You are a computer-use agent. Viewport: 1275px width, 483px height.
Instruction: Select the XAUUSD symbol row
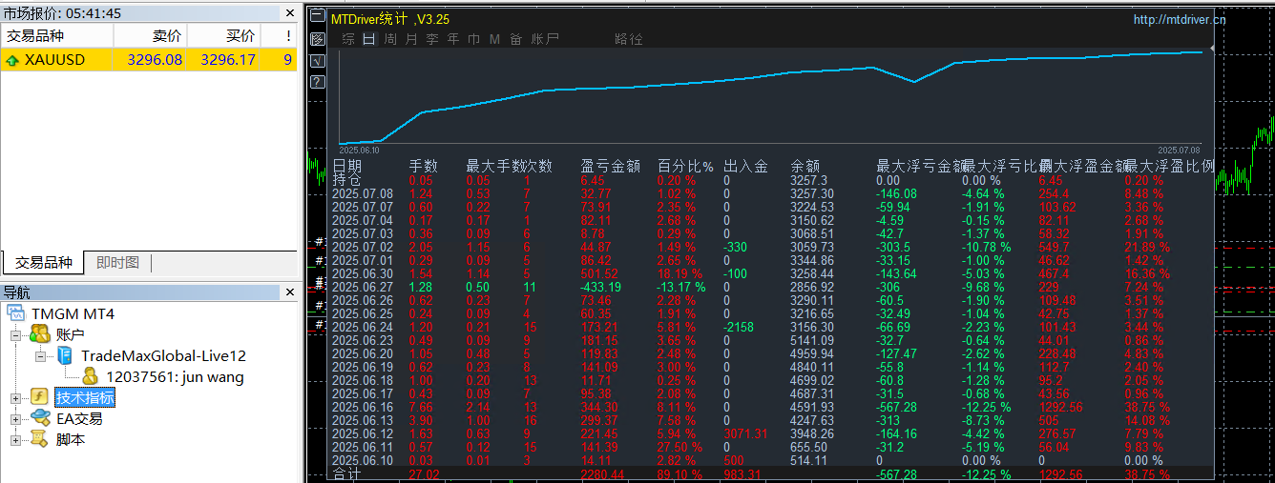(149, 60)
